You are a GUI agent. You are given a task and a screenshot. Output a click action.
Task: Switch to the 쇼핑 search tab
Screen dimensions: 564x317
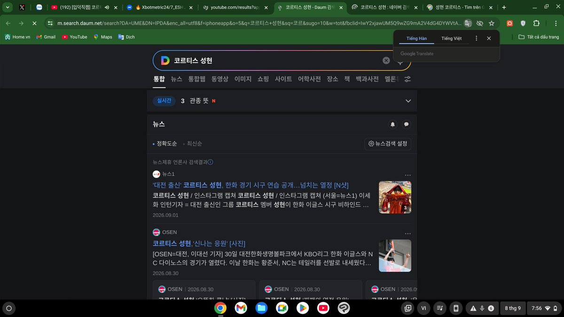(x=263, y=79)
